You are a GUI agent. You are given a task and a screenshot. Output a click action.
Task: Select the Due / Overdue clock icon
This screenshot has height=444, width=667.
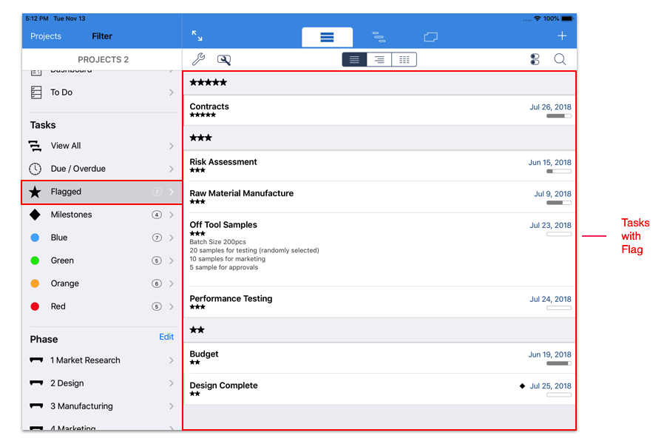pyautogui.click(x=35, y=169)
